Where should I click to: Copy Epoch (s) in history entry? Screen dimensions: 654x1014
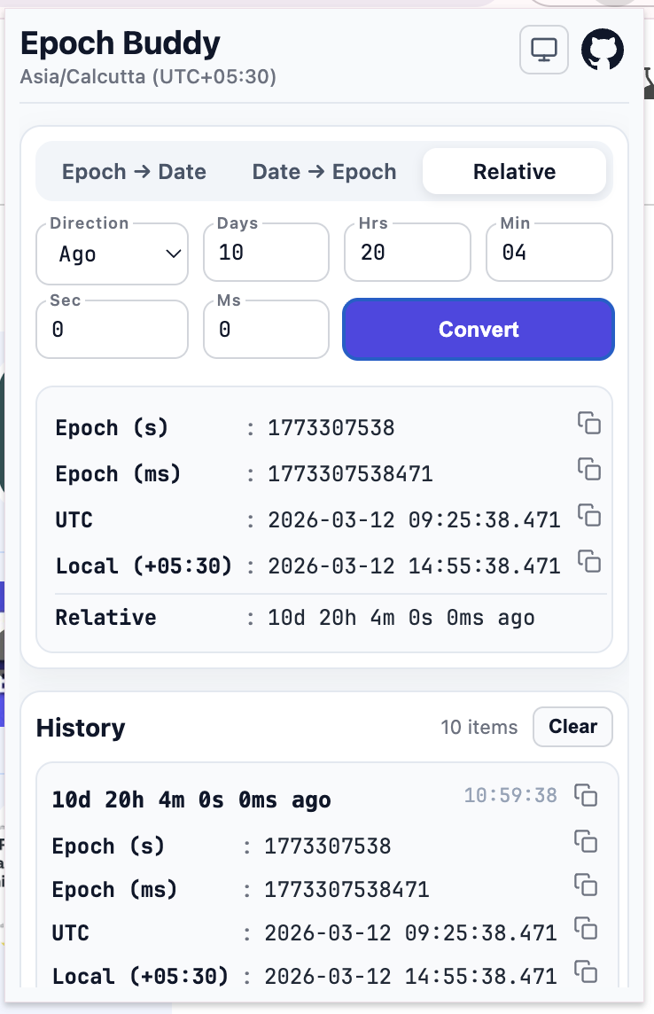coord(586,841)
